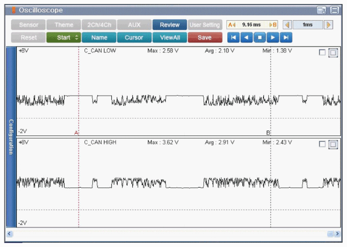347x247 pixels.
Task: Click the Avg : 2.91 V reading
Action: click(220, 142)
